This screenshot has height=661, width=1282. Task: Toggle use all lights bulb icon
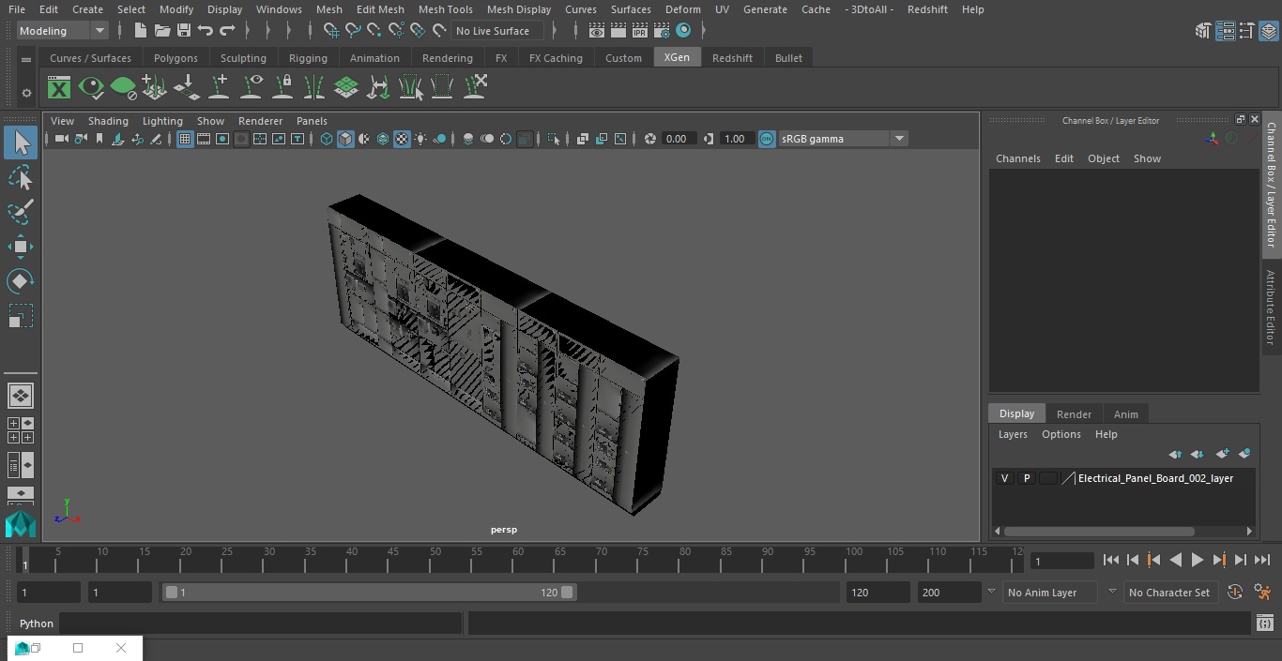[x=420, y=139]
